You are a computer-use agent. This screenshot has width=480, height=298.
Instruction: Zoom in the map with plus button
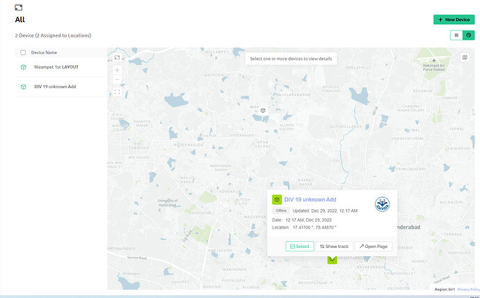(118, 70)
